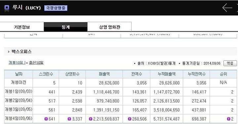This screenshot has height=124, width=238.
Task: Click the 누적매출액 column header
Action: (x=167, y=74)
